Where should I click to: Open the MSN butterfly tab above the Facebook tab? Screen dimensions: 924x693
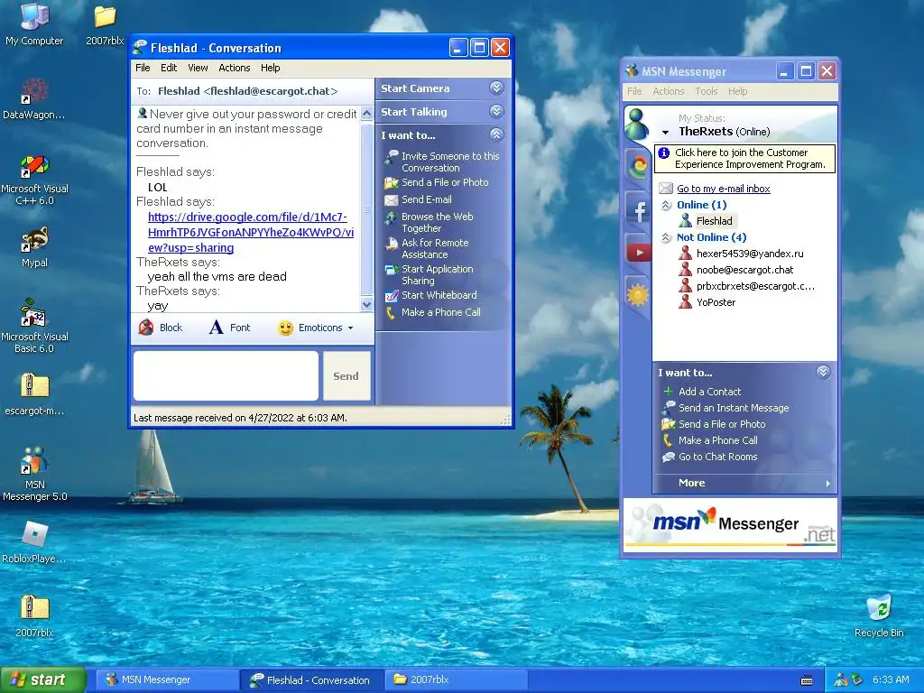pyautogui.click(x=638, y=166)
